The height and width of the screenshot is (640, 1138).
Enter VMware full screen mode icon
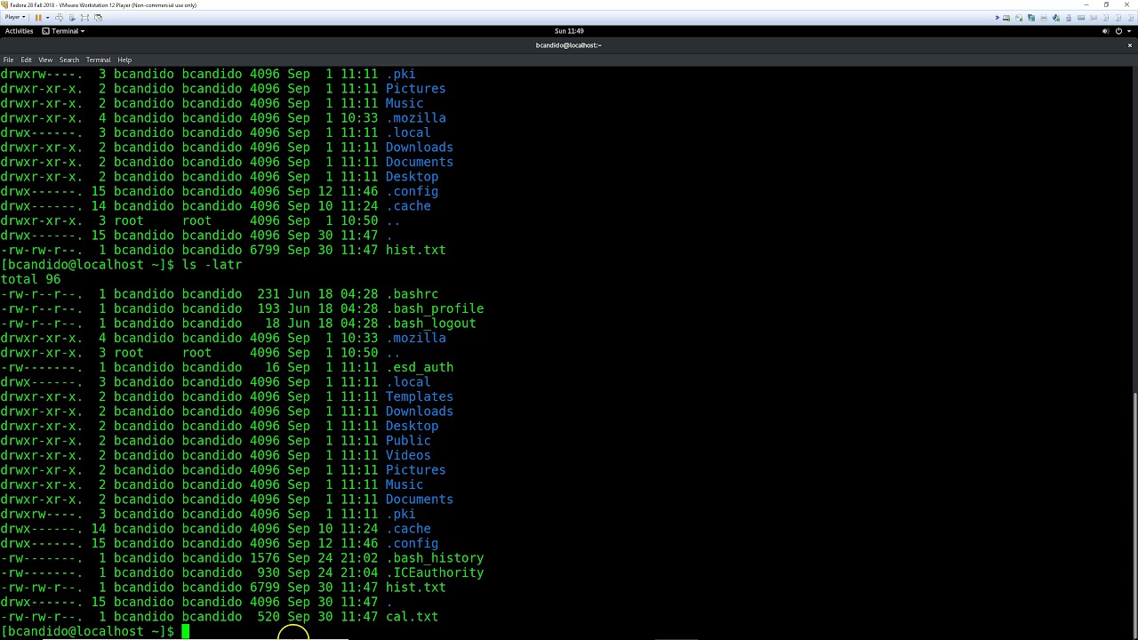click(x=84, y=18)
